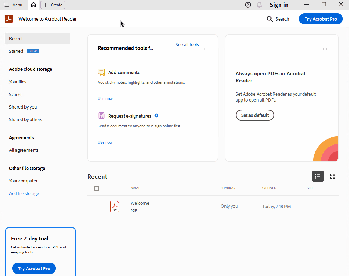Open the default-app card options ellipsis
The height and width of the screenshot is (276, 349).
(325, 49)
